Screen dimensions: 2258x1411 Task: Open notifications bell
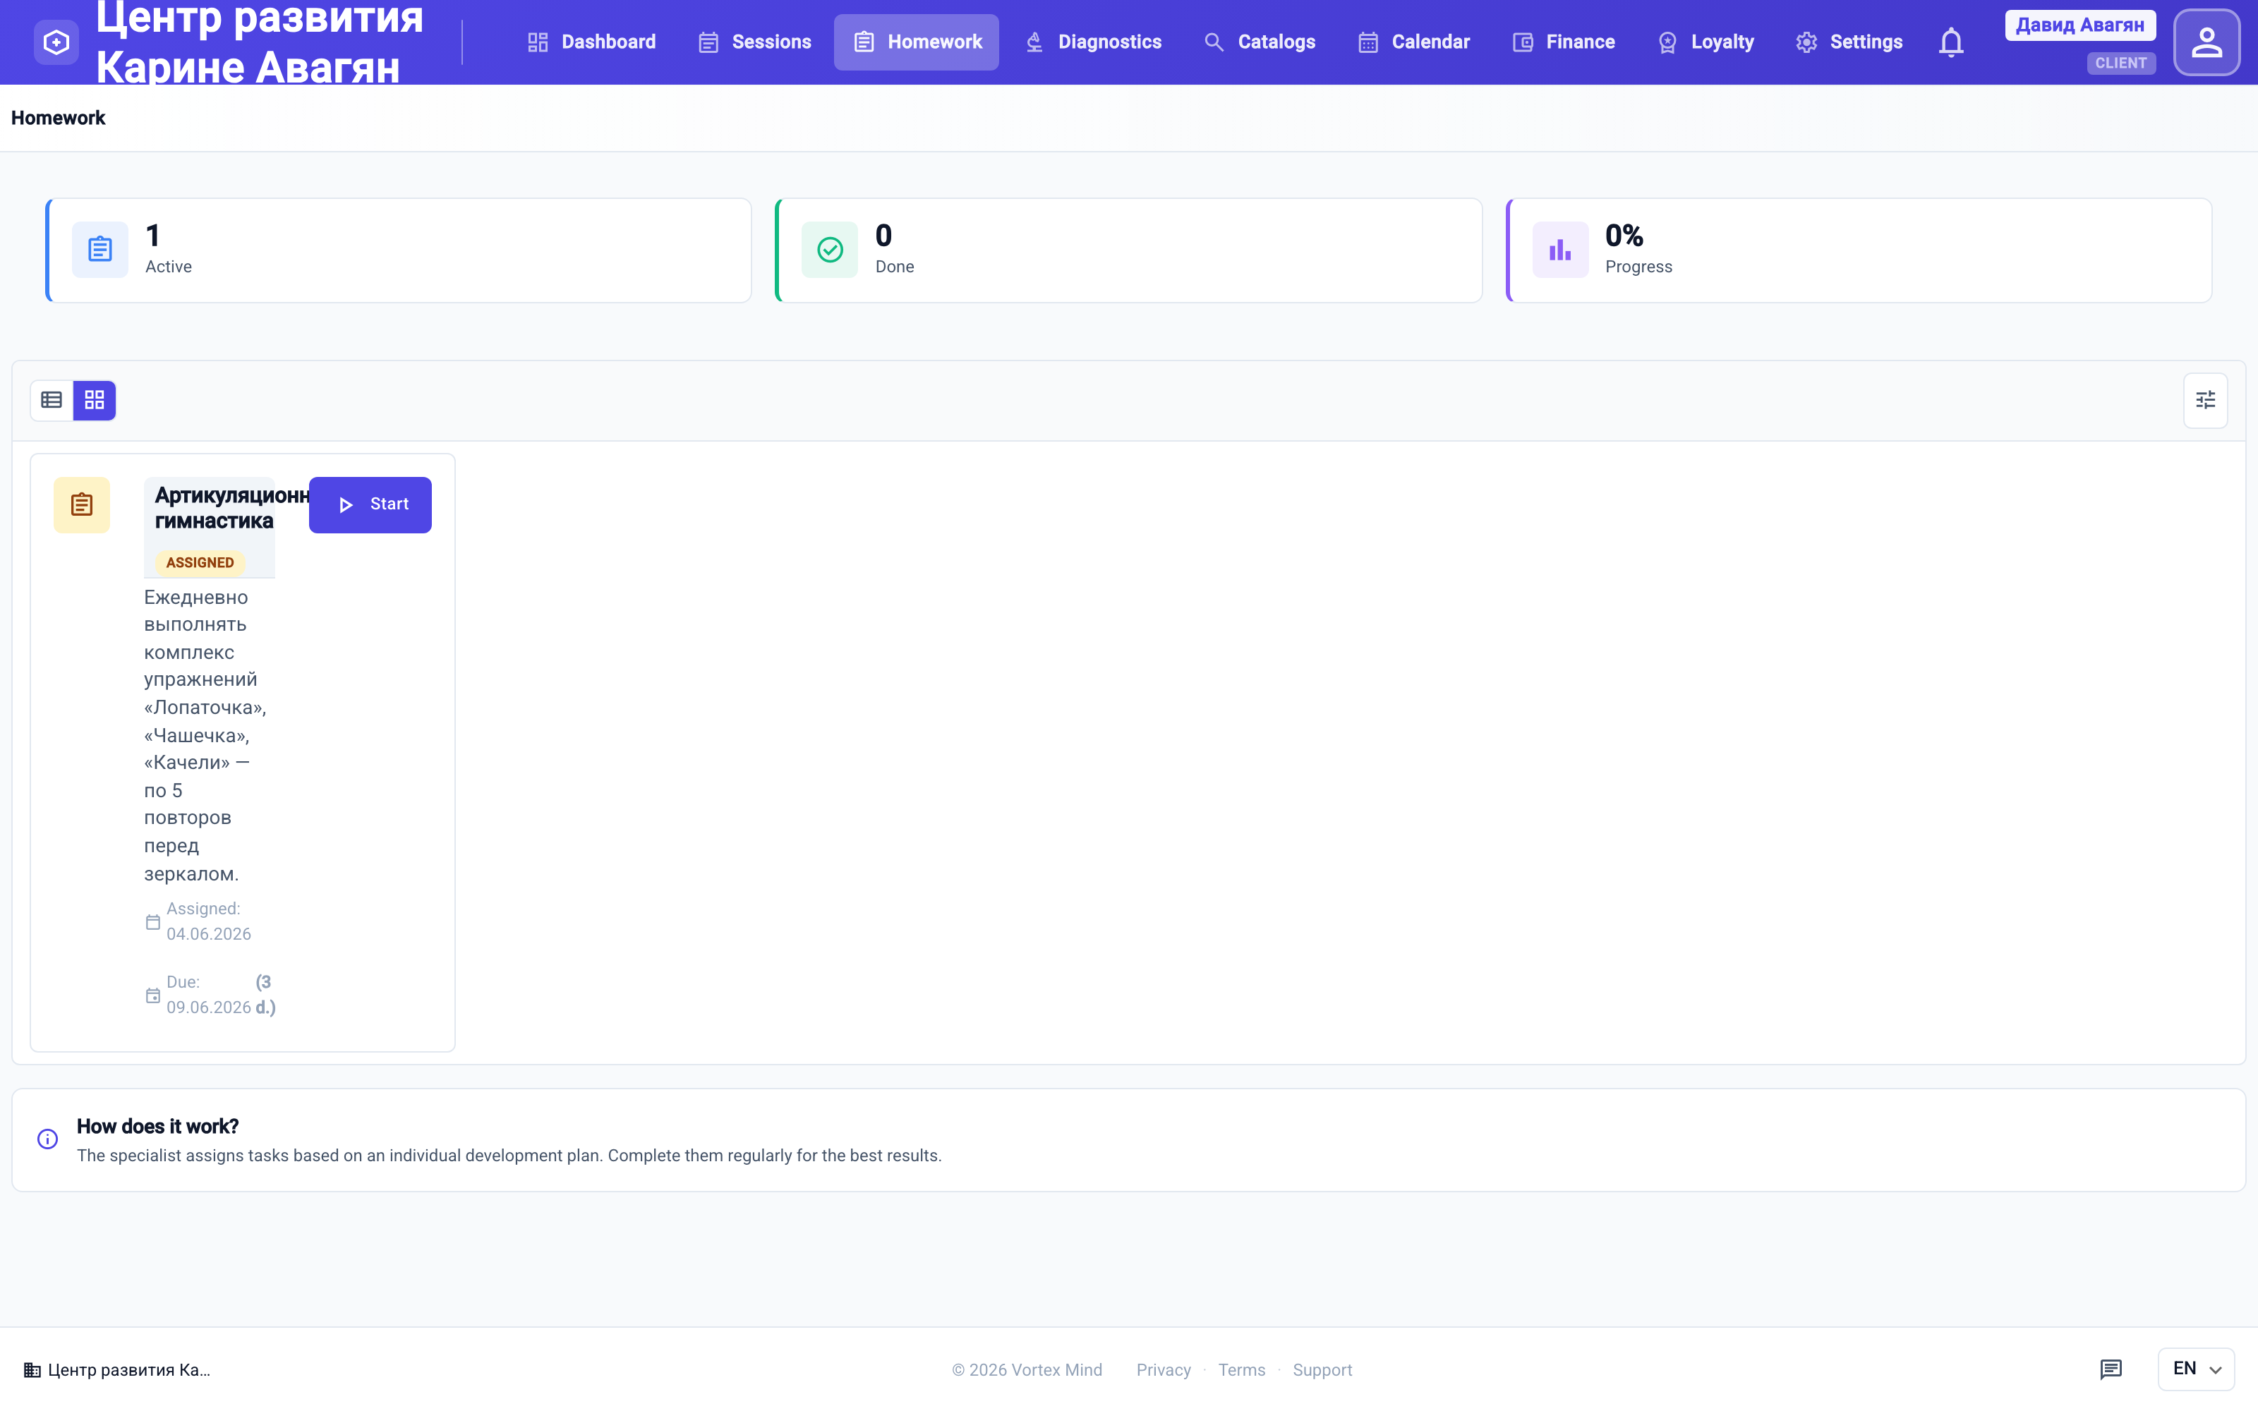pos(1951,42)
